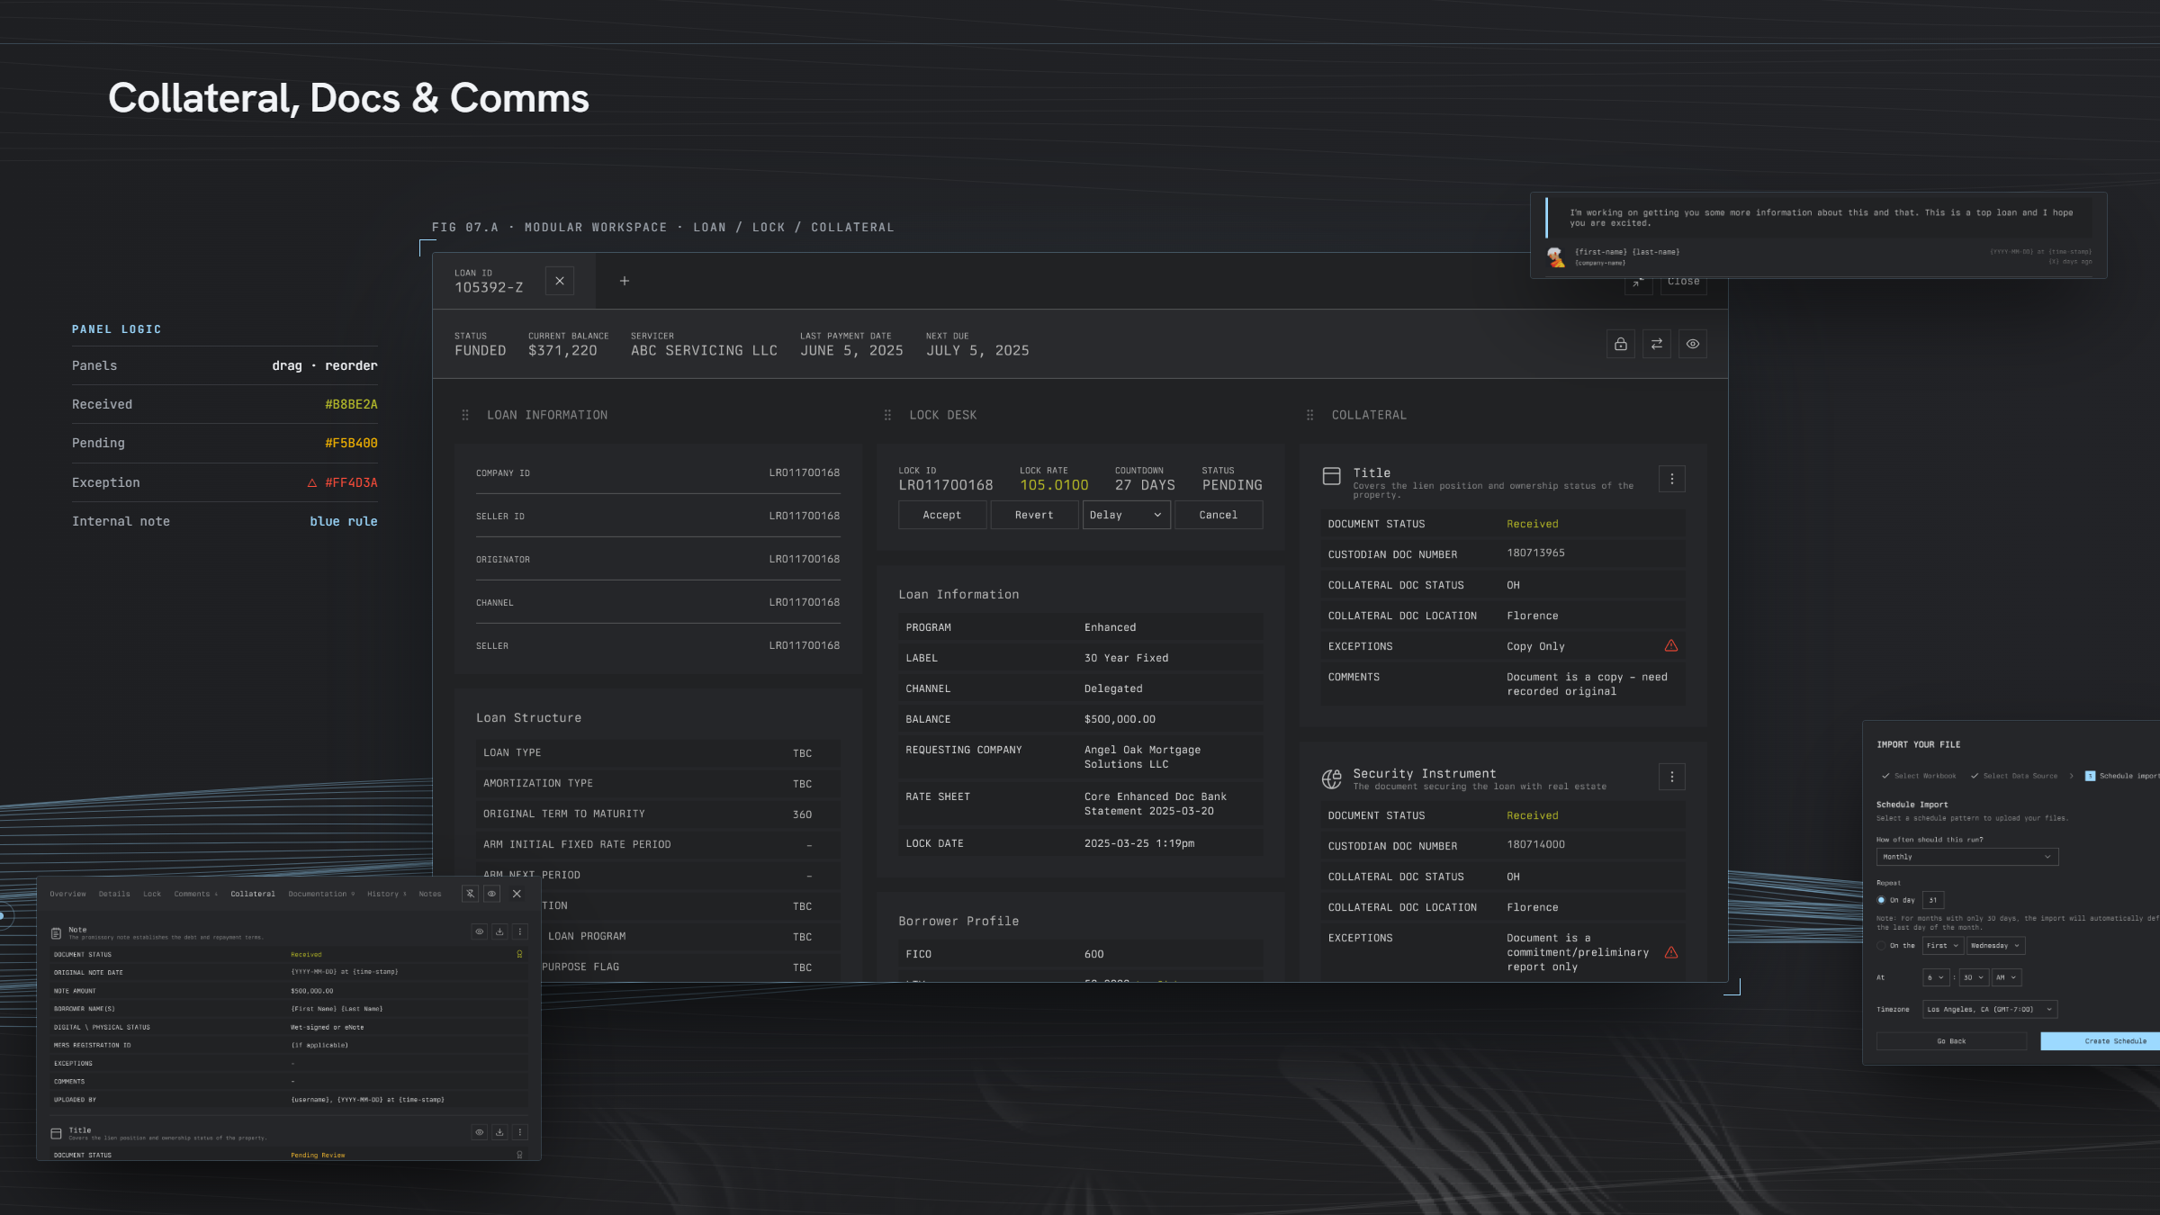Screen dimensions: 2160x1215
Task: Select the On day radio button
Action: pyautogui.click(x=1881, y=900)
